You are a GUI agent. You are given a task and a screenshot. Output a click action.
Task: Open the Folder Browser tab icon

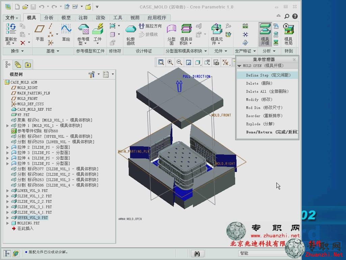coord(18,65)
